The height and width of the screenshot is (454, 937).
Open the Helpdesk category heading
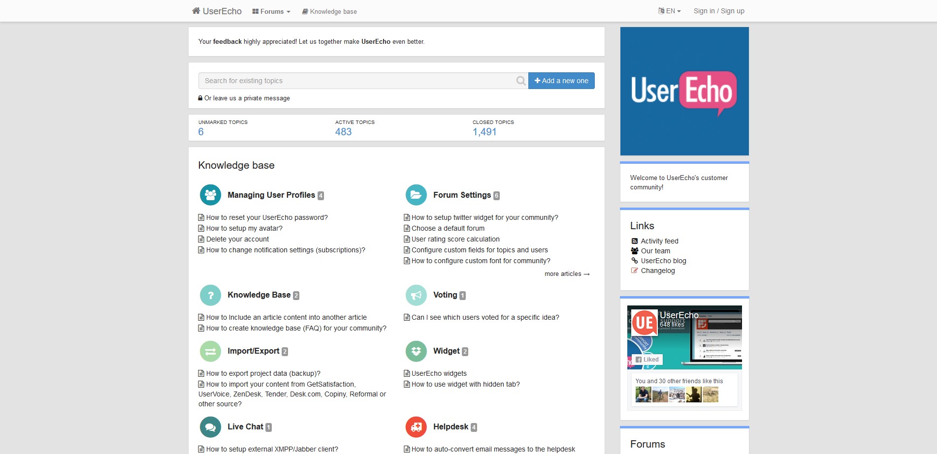(451, 427)
